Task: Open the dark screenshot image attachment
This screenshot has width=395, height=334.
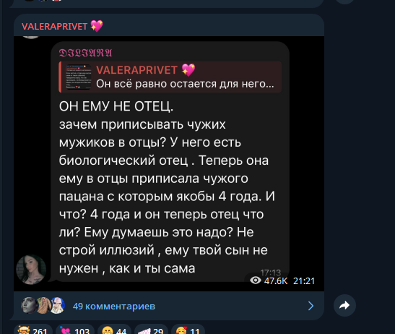Action: [x=169, y=163]
